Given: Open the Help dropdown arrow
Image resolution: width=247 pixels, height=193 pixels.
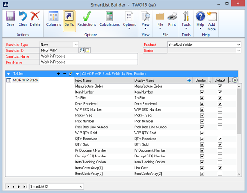Looking at the screenshot, I should point(200,28).
